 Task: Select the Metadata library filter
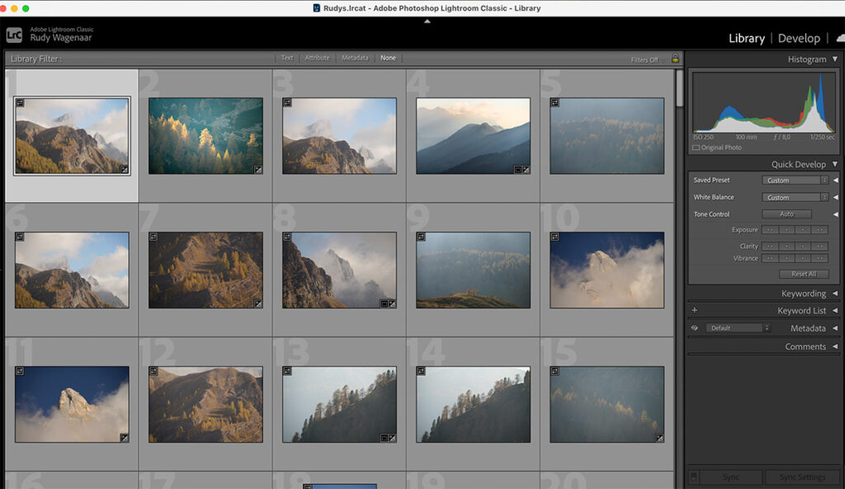coord(355,59)
